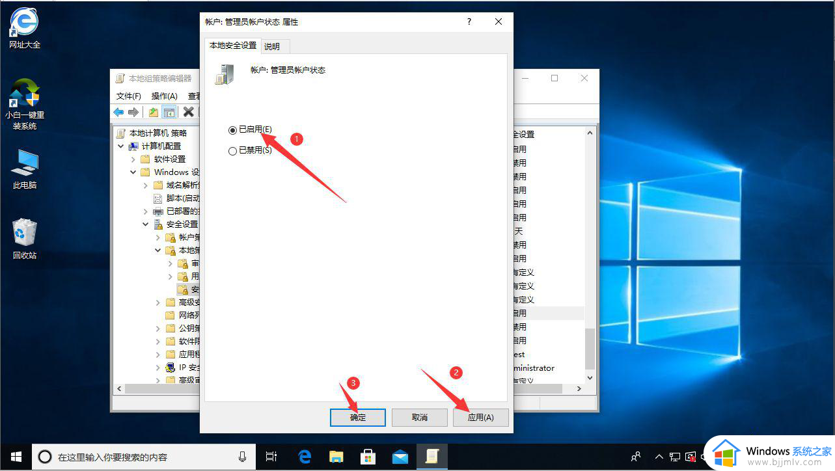Collapse the Windows 设置 tree node

pyautogui.click(x=133, y=172)
